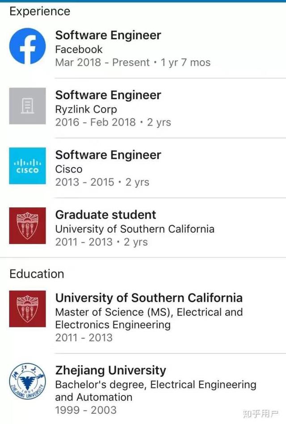Viewport: 286px width, 424px height.
Task: Select the Ryzlink Corp company name
Action: (x=86, y=109)
